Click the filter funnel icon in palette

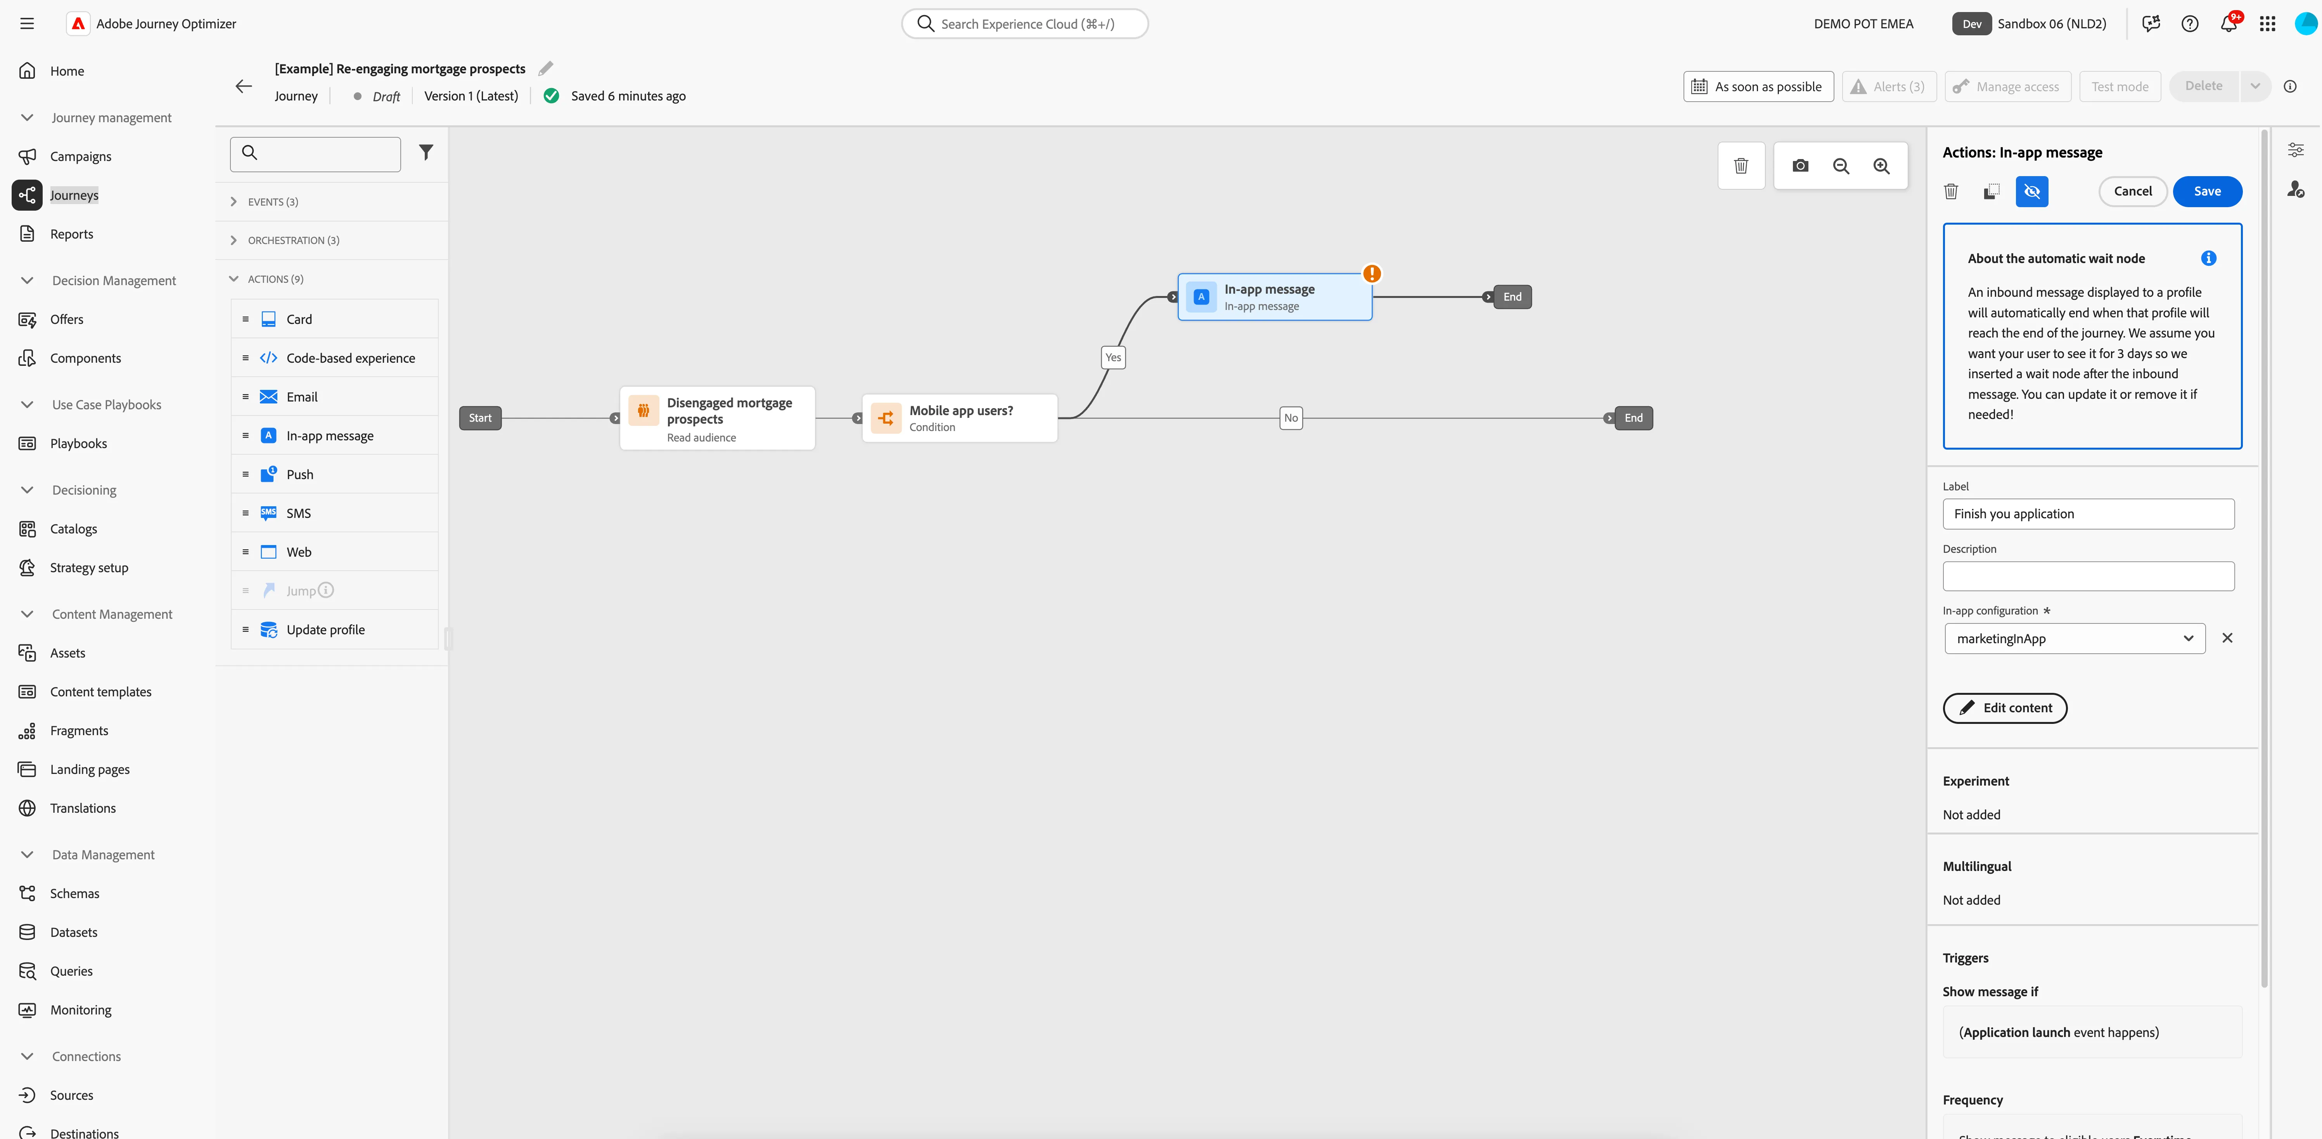click(426, 152)
